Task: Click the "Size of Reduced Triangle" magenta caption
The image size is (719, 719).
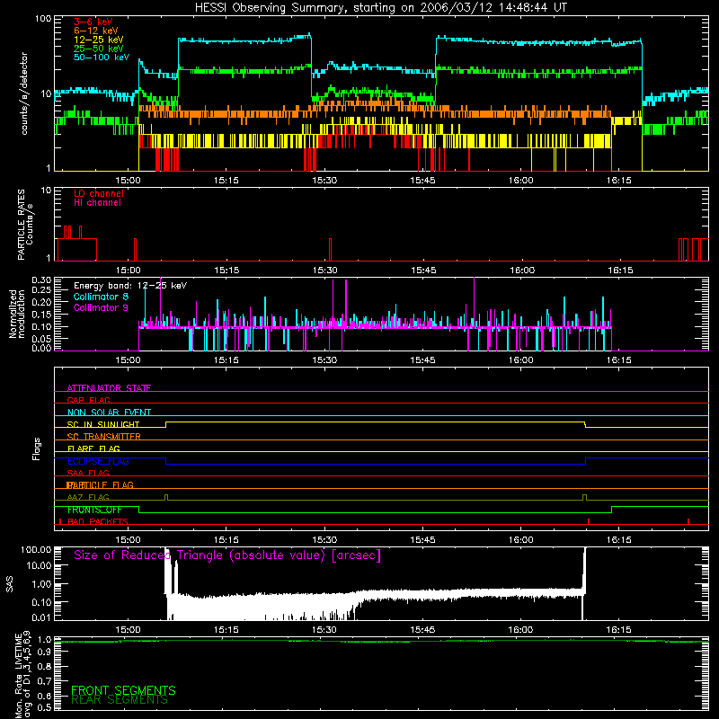Action: pyautogui.click(x=227, y=555)
